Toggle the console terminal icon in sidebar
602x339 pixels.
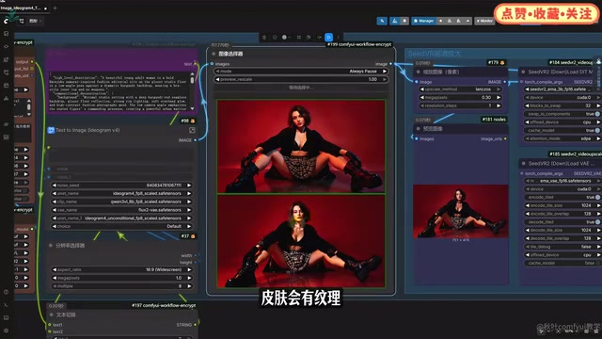coord(7,305)
